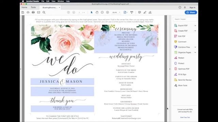Open the Redact tool
This screenshot has width=218, height=122.
click(x=181, y=58)
